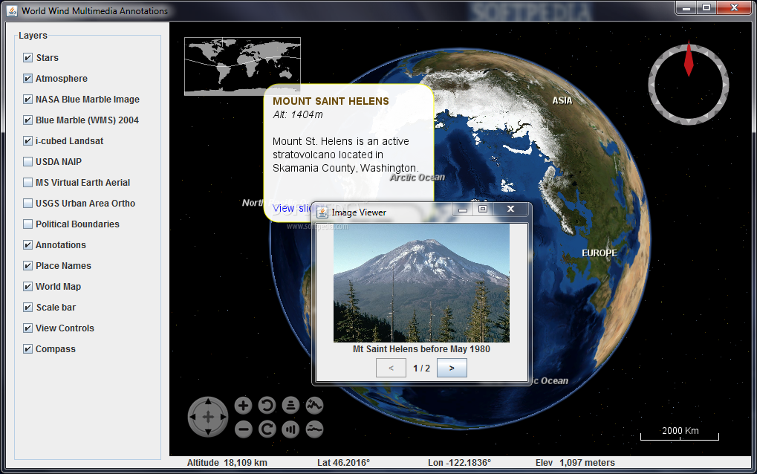This screenshot has width=757, height=474.
Task: Click the ASIA place label on globe
Action: [x=562, y=100]
